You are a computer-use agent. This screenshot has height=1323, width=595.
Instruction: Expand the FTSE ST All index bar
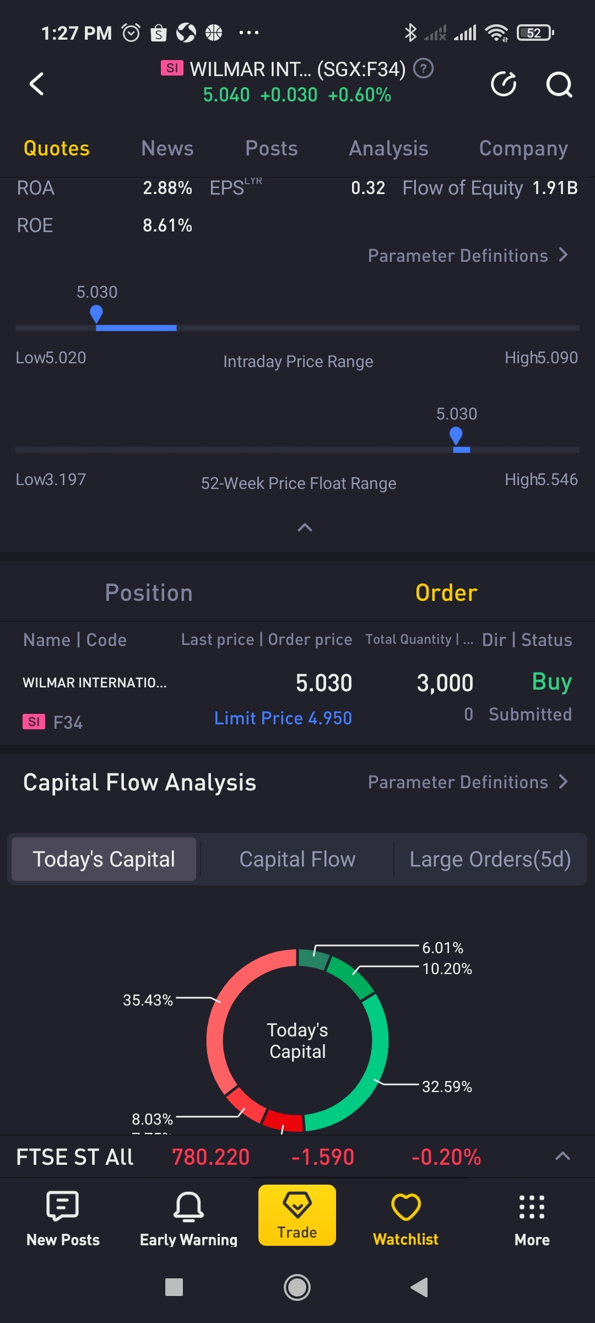coord(562,1157)
